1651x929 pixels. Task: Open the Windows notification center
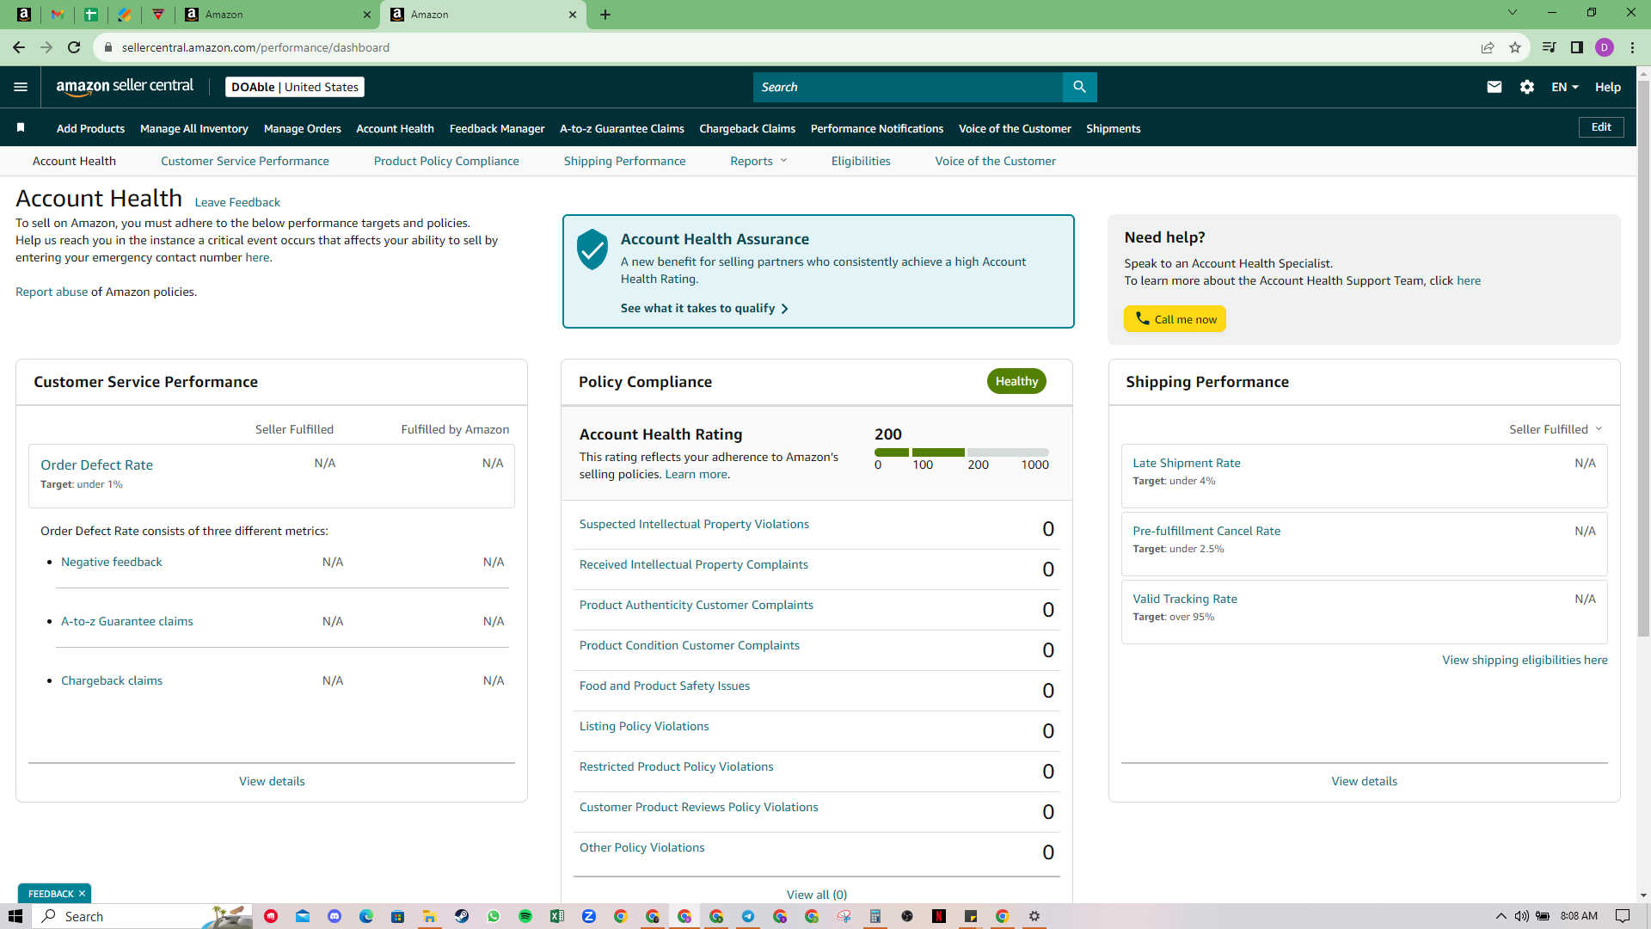(x=1623, y=916)
